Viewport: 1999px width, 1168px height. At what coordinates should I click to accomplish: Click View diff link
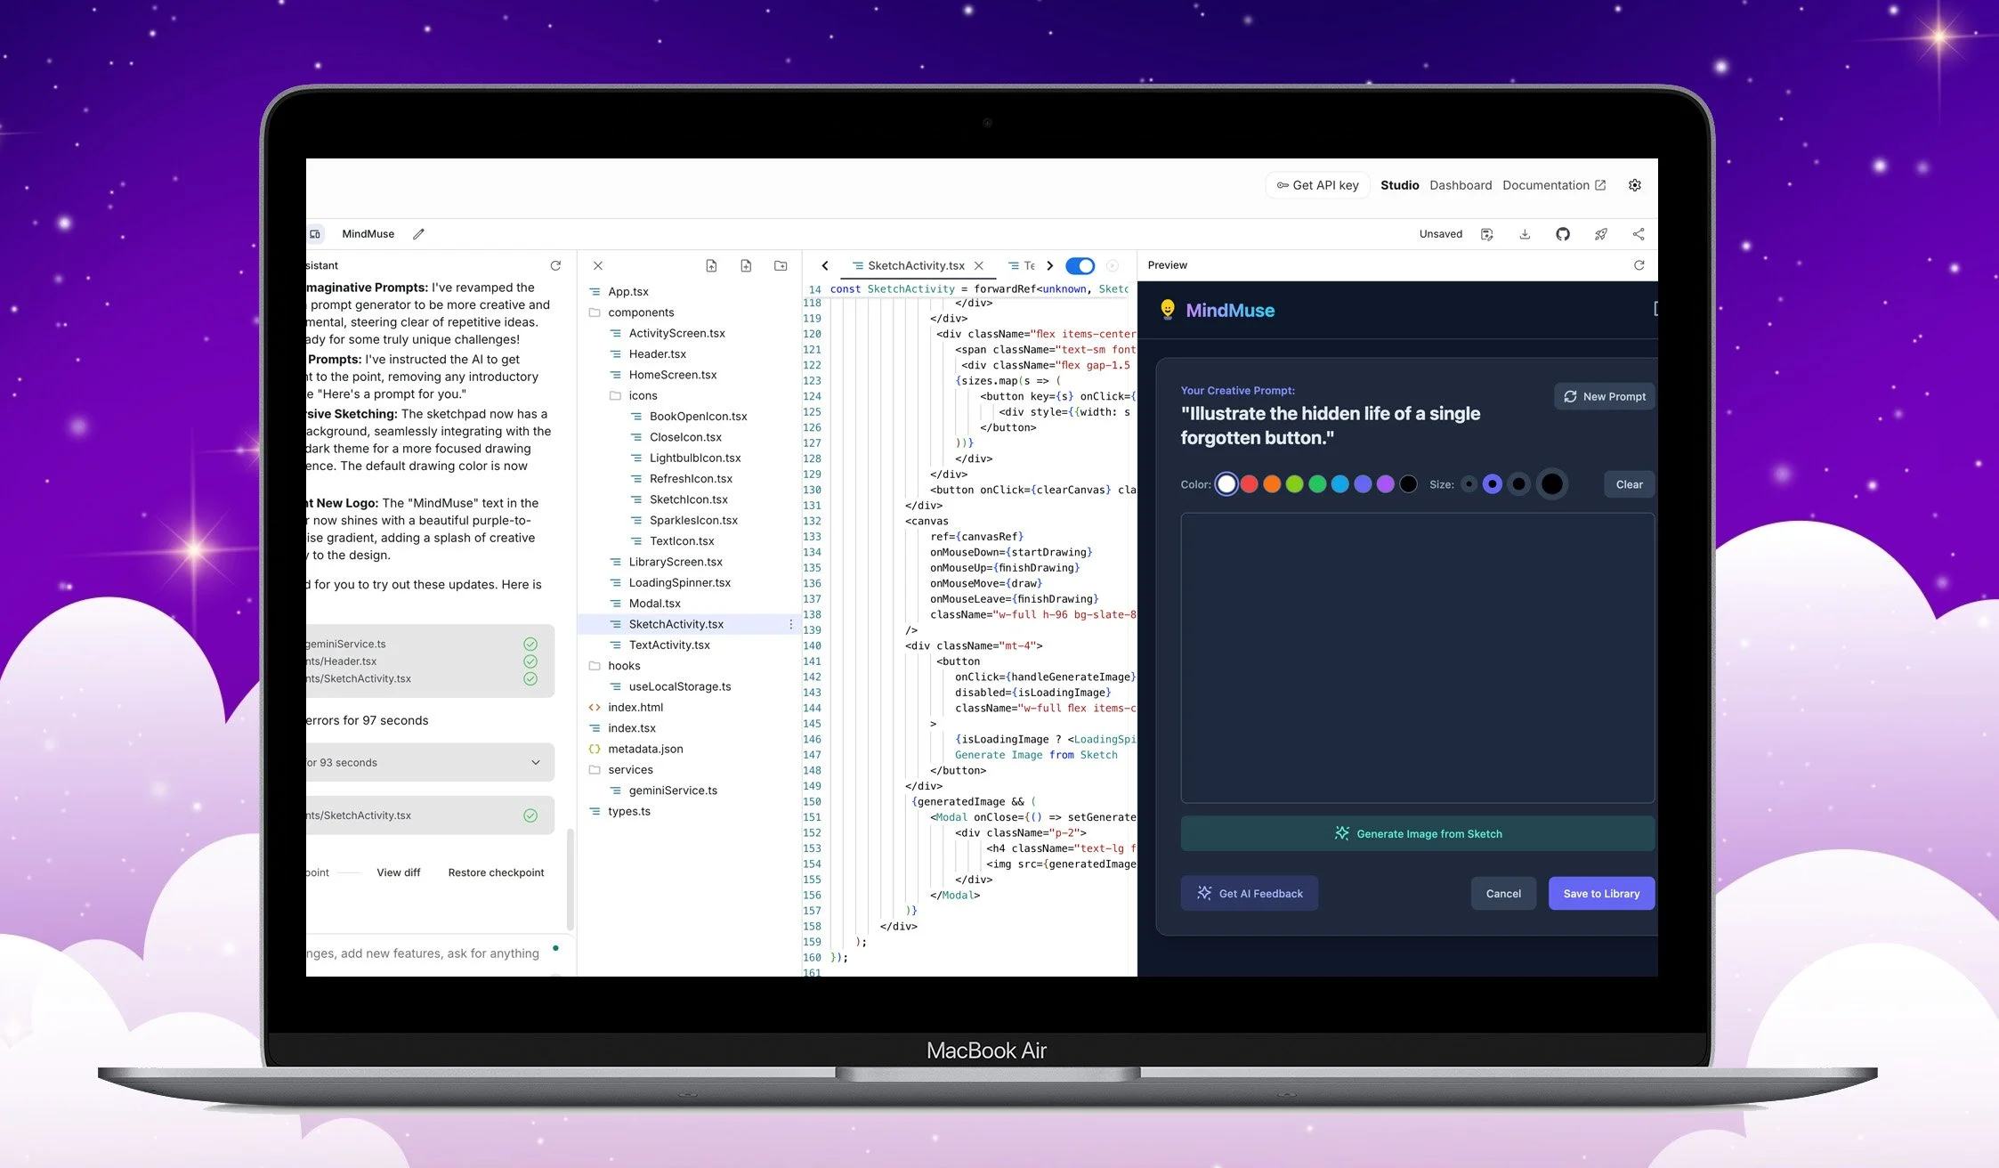398,872
